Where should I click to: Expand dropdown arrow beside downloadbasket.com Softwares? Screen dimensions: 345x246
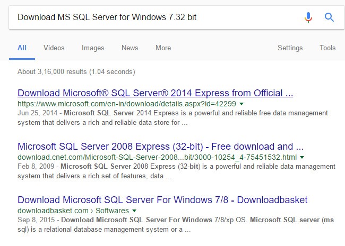(x=134, y=211)
